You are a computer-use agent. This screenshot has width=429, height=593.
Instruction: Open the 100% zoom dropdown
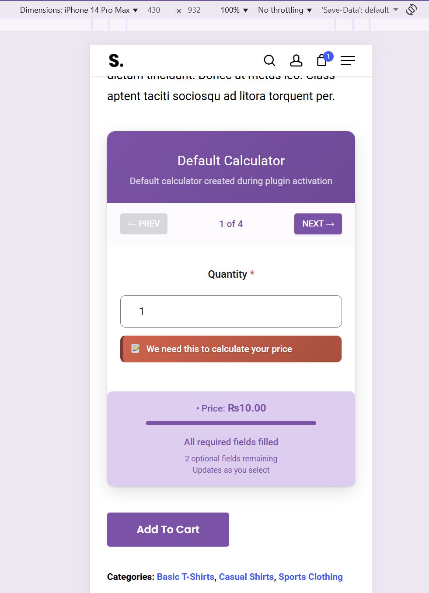(234, 10)
